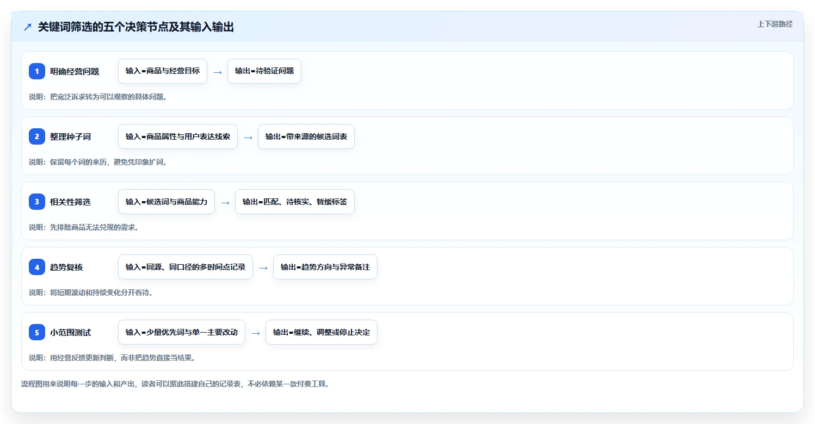Click the note 把宽泛诉求转为可以观察的具体问题
815x424 pixels.
click(98, 97)
